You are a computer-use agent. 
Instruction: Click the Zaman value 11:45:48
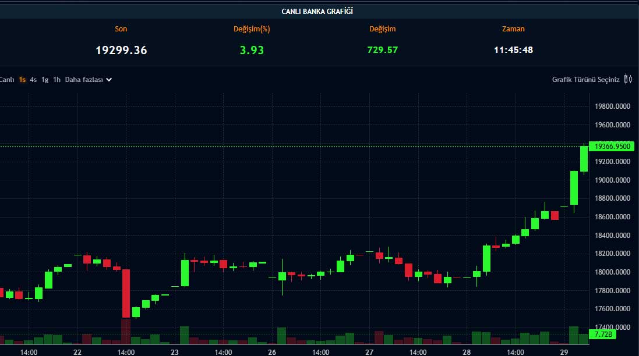(513, 50)
